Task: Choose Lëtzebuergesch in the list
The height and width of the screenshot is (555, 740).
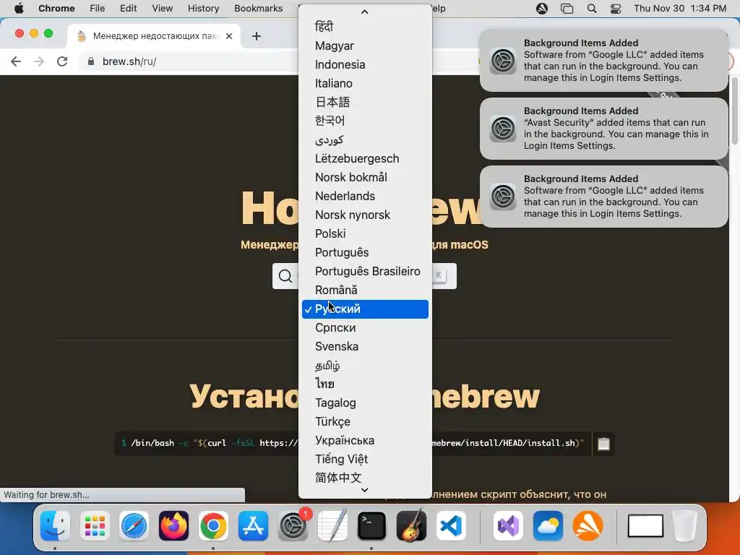Action: [365, 158]
